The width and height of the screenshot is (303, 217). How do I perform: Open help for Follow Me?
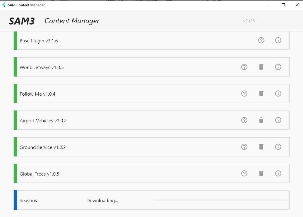click(244, 94)
